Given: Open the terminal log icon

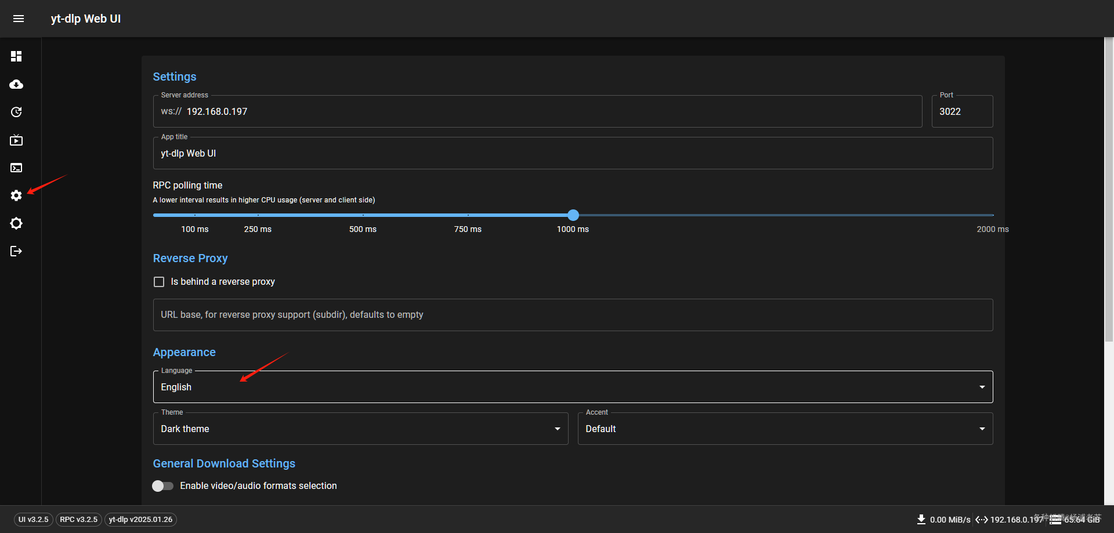Looking at the screenshot, I should pyautogui.click(x=16, y=168).
